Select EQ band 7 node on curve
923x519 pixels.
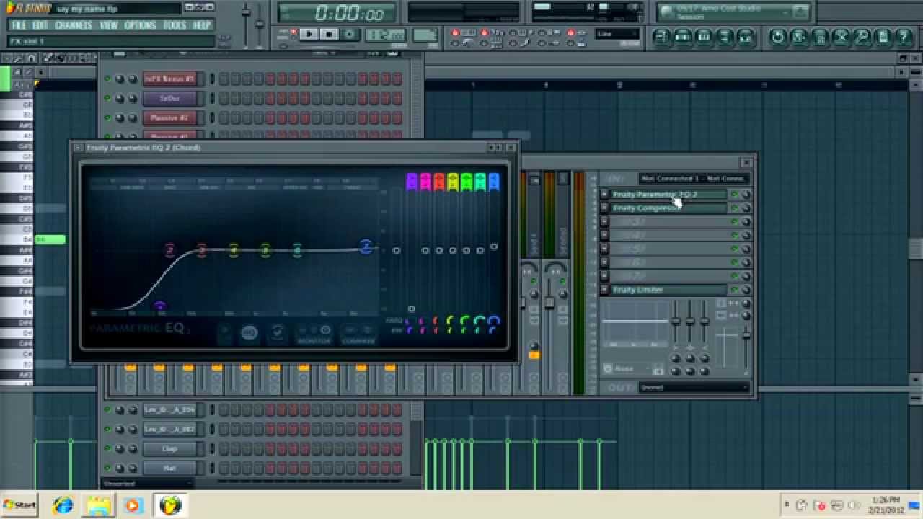click(x=366, y=247)
